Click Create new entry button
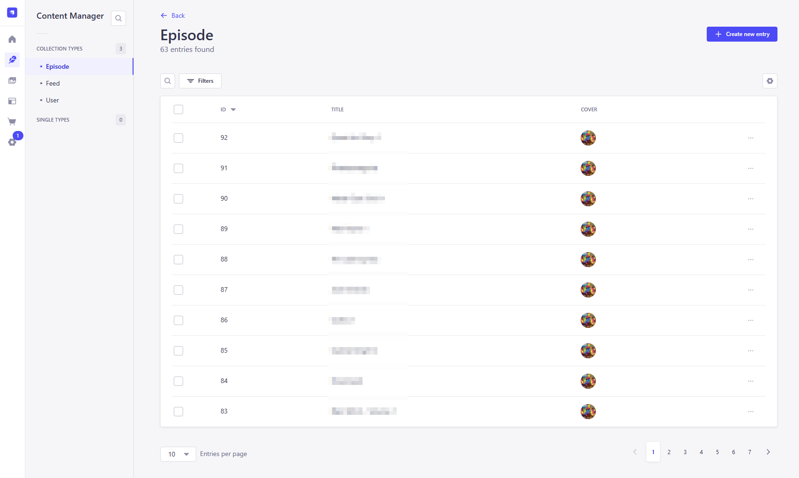Screen dimensions: 799x478 pos(742,34)
